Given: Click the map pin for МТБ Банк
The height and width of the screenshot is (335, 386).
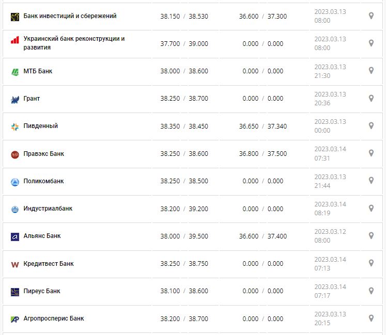Looking at the screenshot, I should 371,71.
